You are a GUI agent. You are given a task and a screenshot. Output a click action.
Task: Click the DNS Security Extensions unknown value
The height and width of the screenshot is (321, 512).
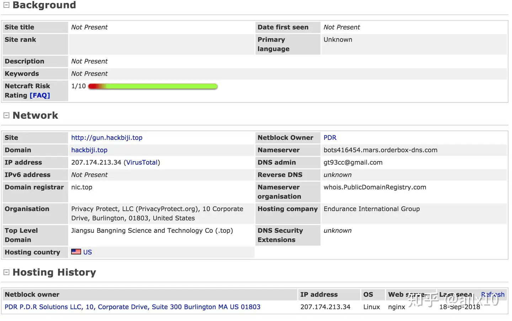point(337,231)
